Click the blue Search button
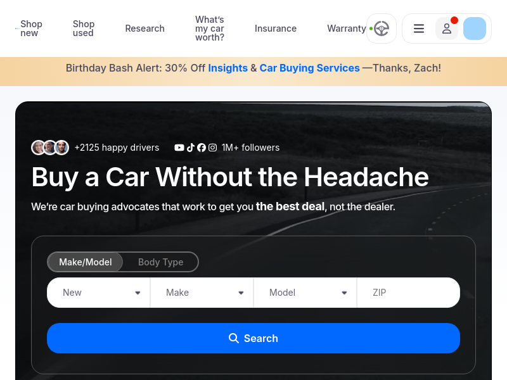 [253, 338]
